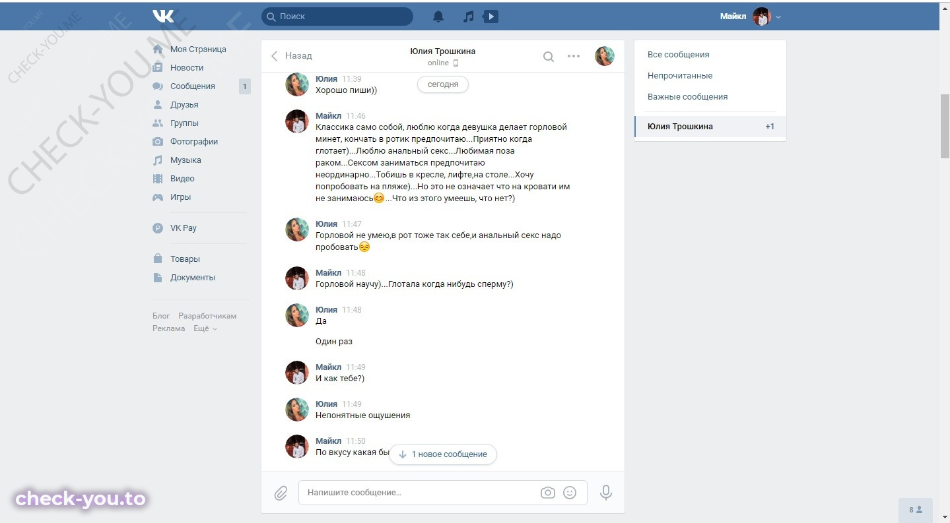Image resolution: width=950 pixels, height=523 pixels.
Task: Click the Разработчикам footer link
Action: (x=207, y=316)
